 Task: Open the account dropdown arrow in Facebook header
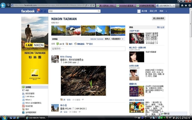[166, 11]
